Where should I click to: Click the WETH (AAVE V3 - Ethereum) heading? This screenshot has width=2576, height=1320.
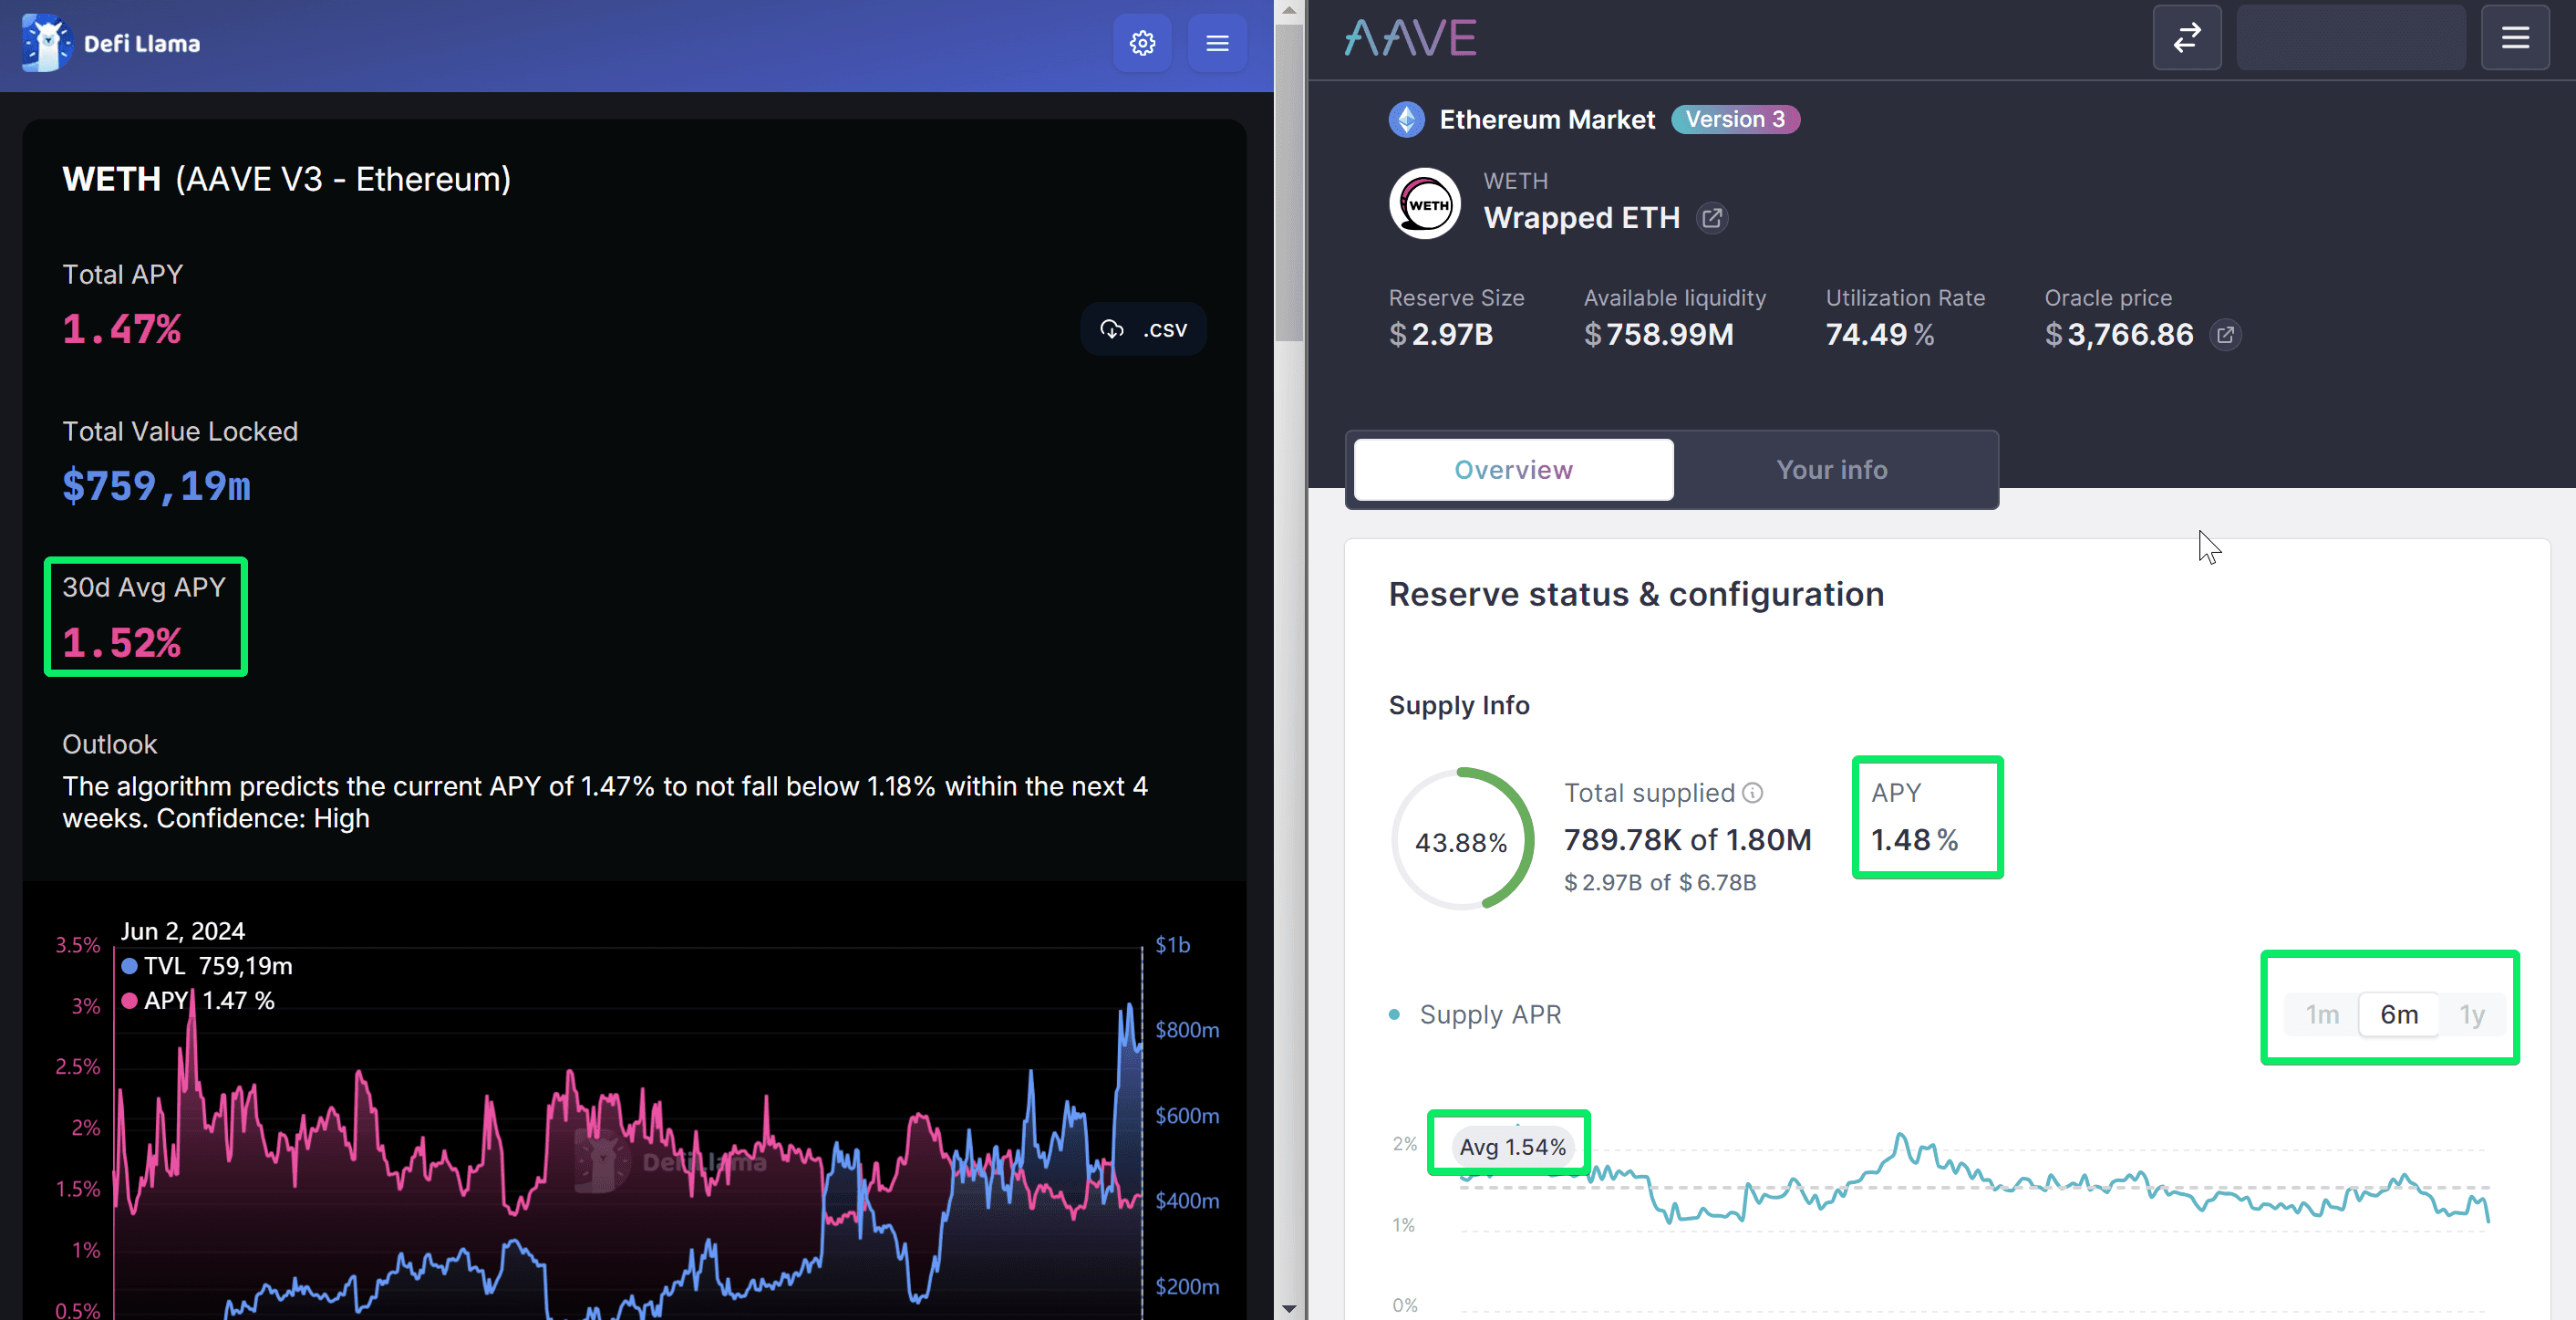(287, 179)
